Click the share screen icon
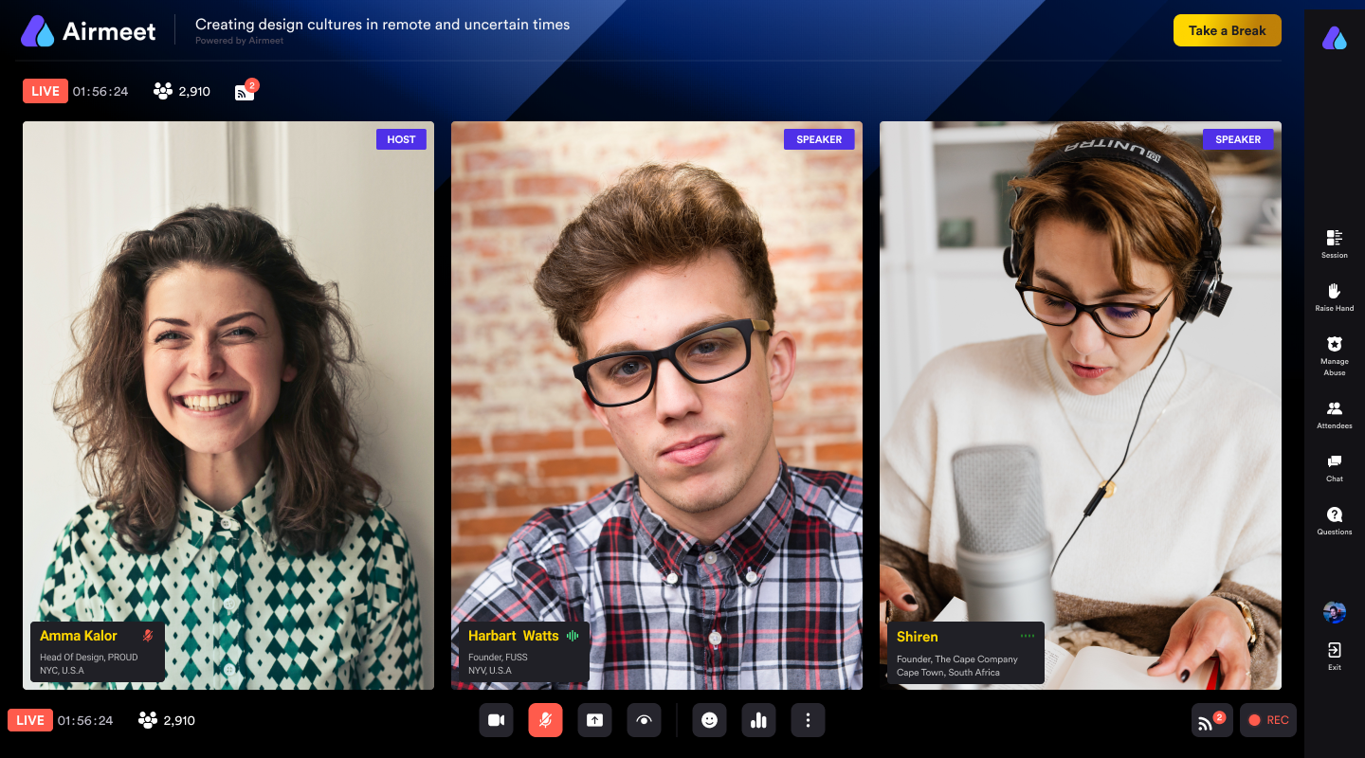The width and height of the screenshot is (1365, 758). pos(594,720)
